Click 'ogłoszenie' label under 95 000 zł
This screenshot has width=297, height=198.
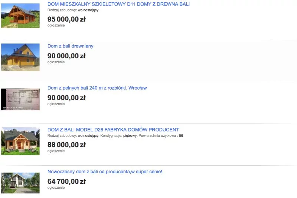pos(56,25)
